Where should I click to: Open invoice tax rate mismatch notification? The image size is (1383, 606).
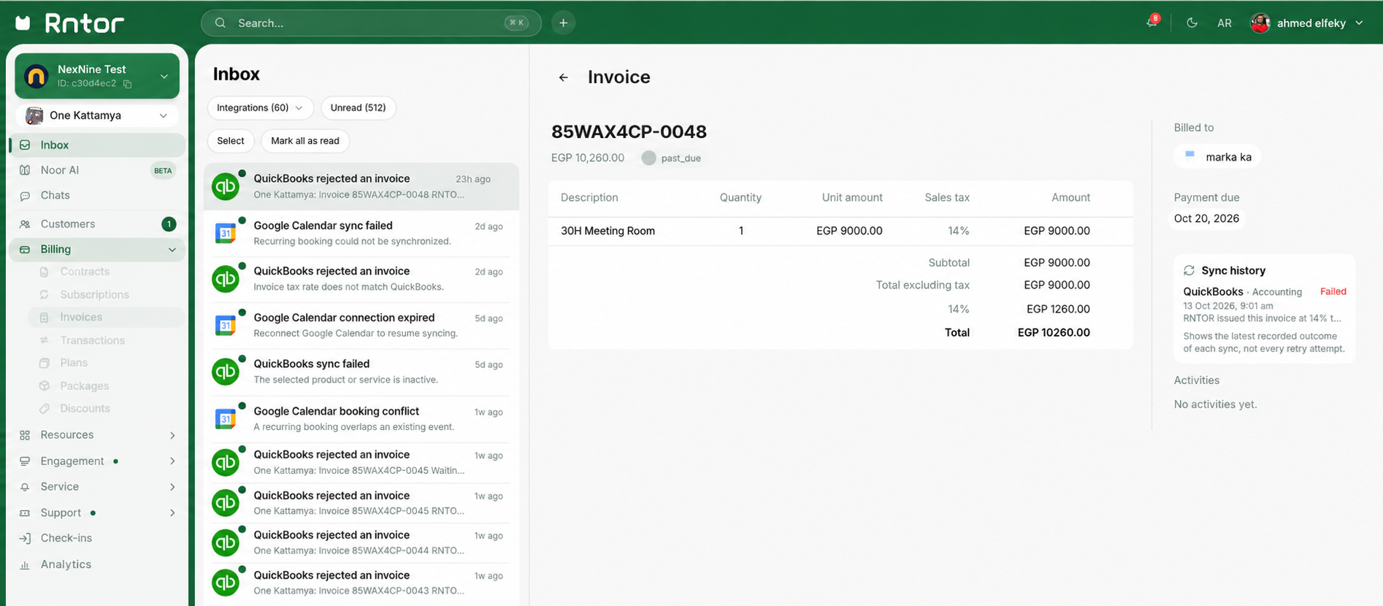(361, 279)
